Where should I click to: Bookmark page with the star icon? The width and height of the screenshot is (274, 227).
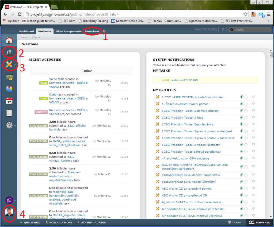245,14
